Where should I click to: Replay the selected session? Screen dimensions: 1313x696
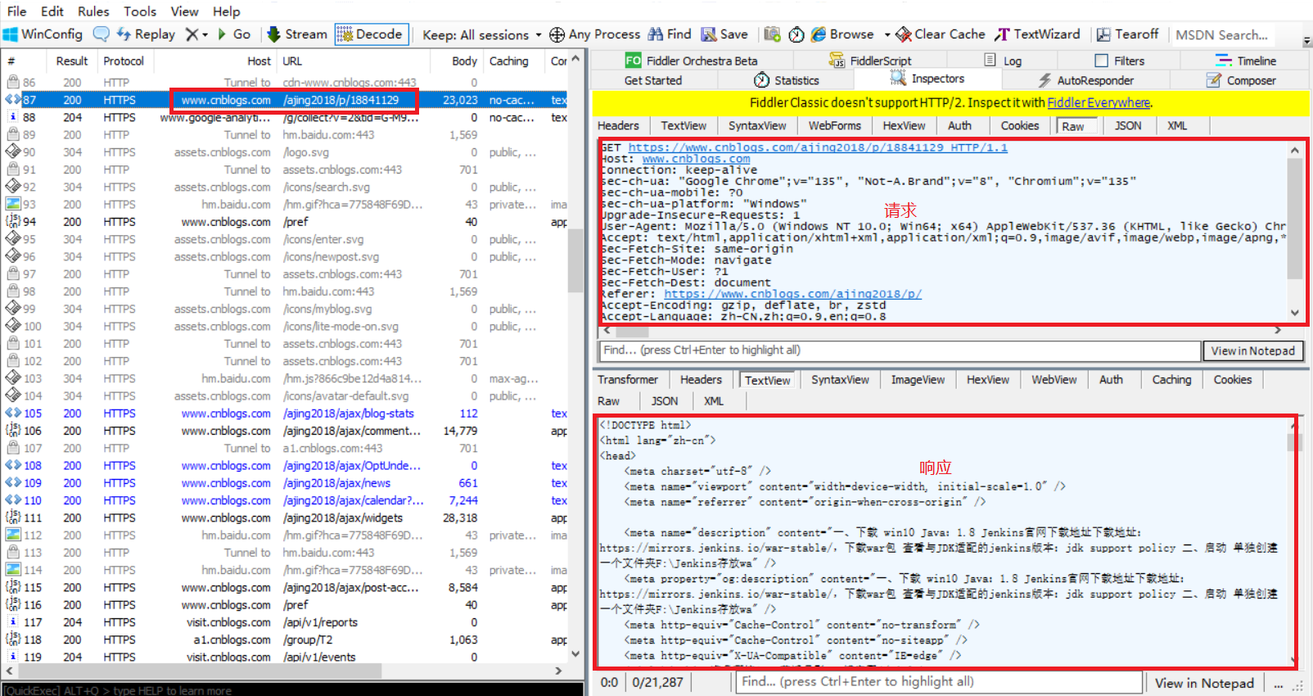click(x=146, y=34)
